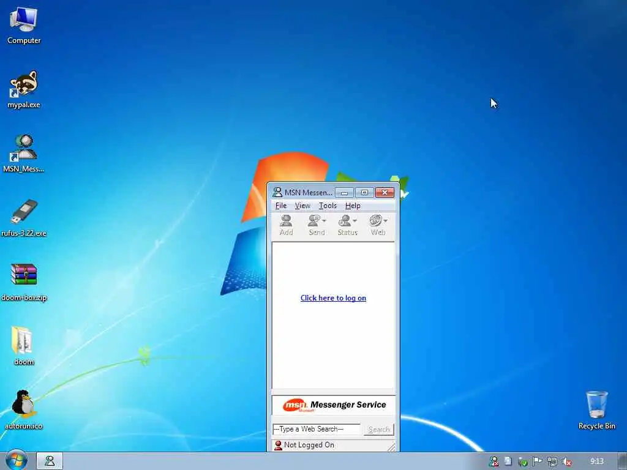Viewport: 627px width, 470px height.
Task: Click the green checkmark tray icon
Action: coord(523,461)
